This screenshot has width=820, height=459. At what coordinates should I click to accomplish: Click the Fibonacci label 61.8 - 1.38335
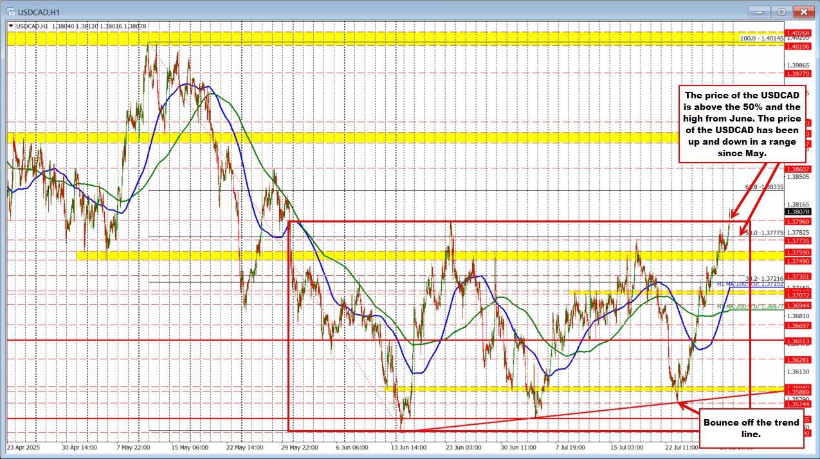[x=764, y=187]
